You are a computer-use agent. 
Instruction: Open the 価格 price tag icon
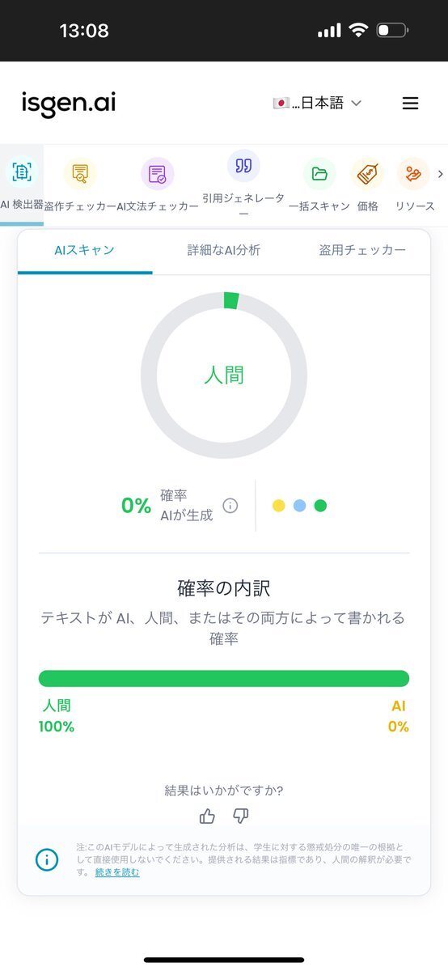(367, 173)
